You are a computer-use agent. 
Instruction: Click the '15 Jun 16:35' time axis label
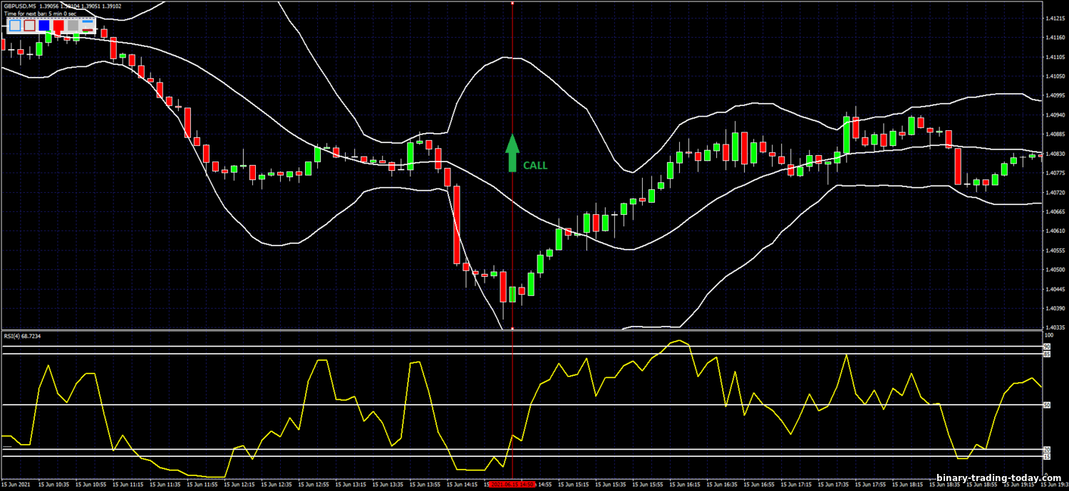pos(722,484)
